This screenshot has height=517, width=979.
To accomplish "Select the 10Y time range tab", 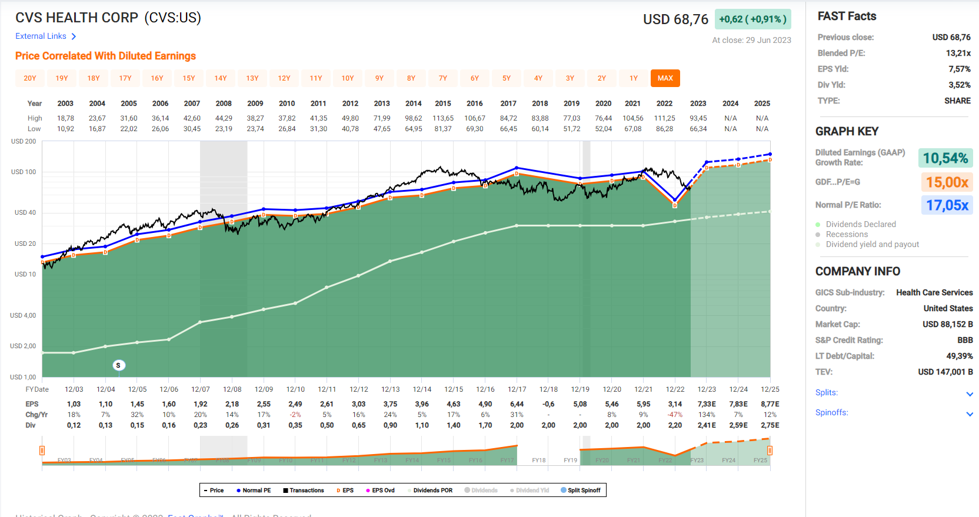I will 348,78.
